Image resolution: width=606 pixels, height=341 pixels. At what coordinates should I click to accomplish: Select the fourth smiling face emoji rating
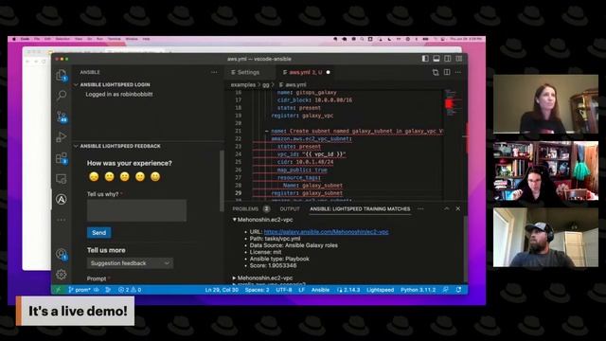point(140,177)
